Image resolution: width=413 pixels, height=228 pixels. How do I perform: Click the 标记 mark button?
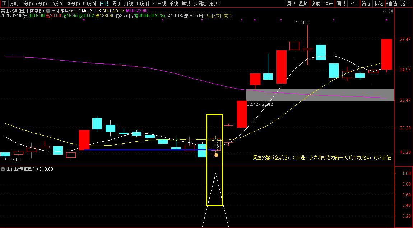pyautogui.click(x=379, y=4)
